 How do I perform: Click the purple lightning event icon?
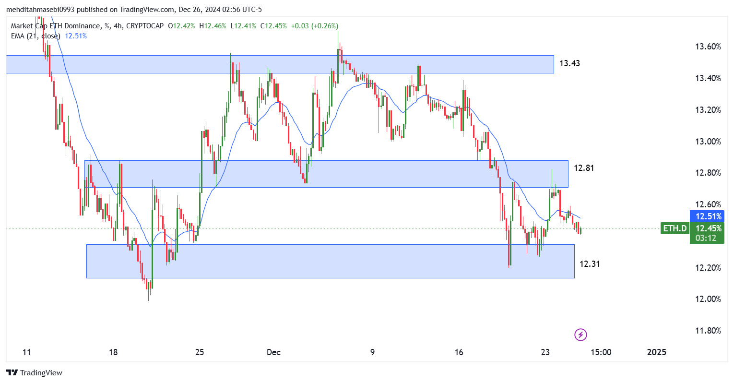tap(580, 335)
